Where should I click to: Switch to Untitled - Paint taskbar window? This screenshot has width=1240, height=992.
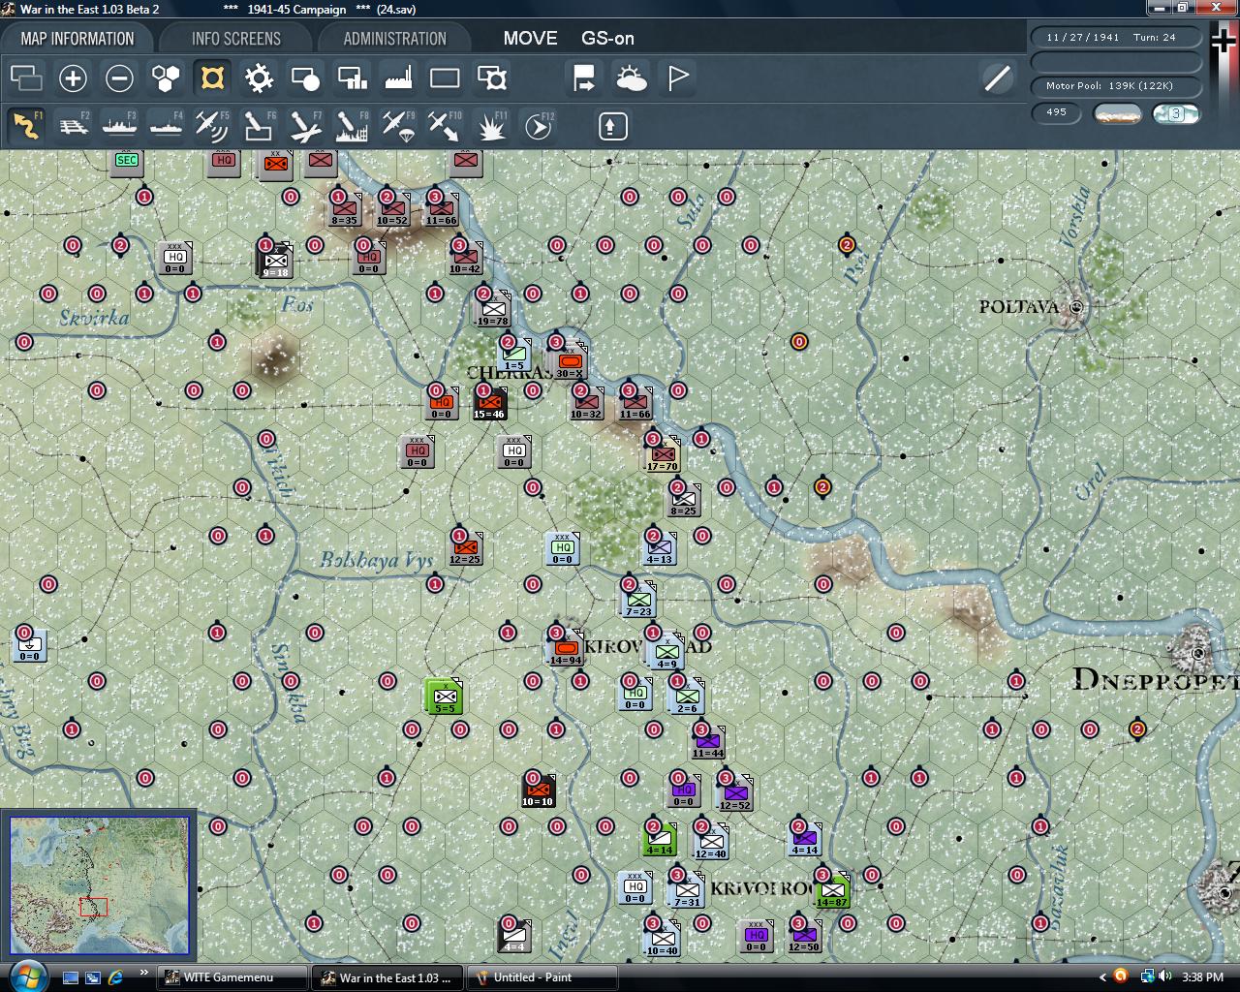click(x=542, y=977)
